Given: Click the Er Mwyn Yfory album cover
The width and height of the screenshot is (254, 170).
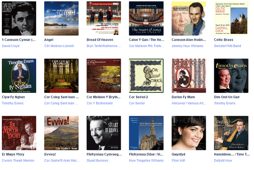Looking at the screenshot, I should (x=19, y=133).
